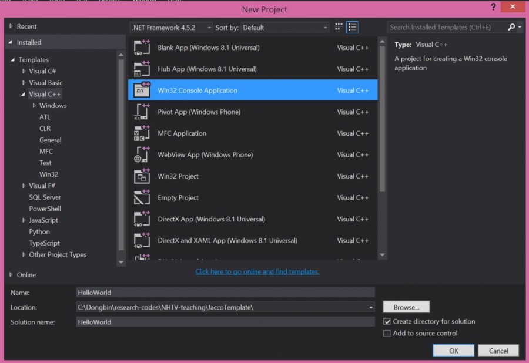Select Win32 in the templates tree

[x=49, y=174]
